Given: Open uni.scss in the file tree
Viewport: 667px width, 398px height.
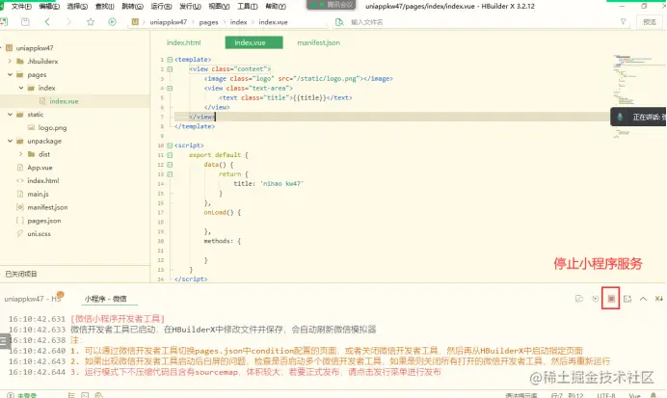Looking at the screenshot, I should 39,234.
